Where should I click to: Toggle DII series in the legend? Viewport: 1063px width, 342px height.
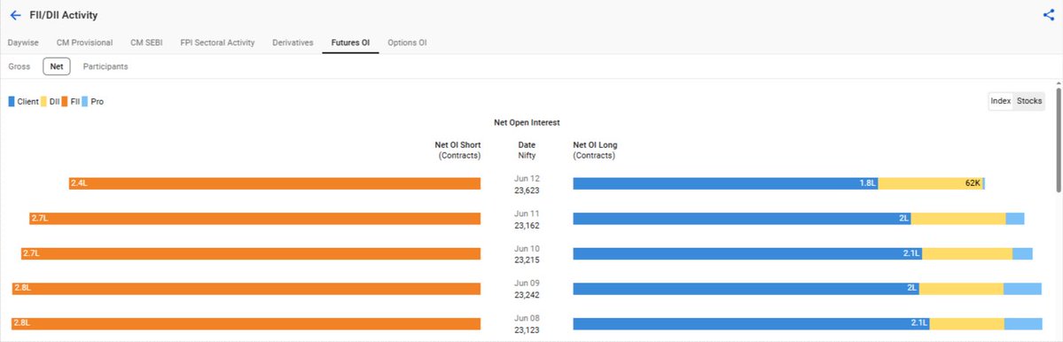click(x=51, y=102)
